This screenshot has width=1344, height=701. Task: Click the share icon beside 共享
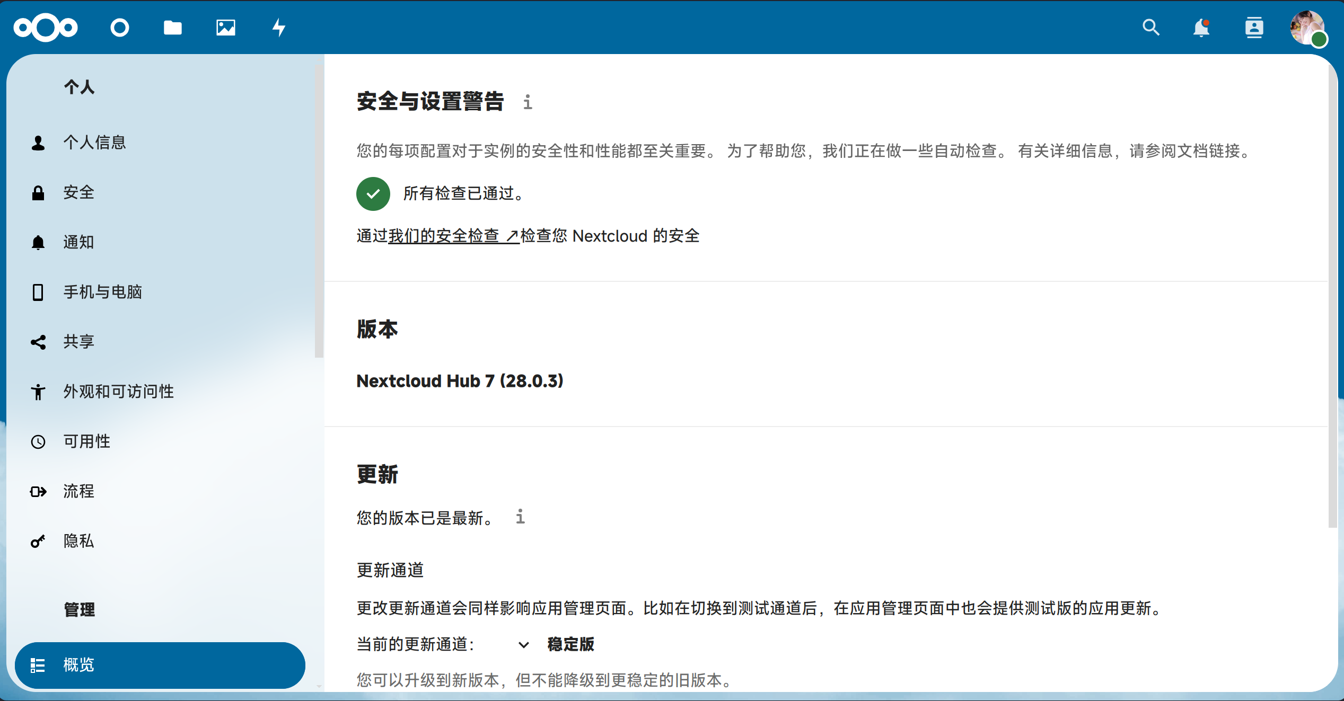click(x=38, y=342)
